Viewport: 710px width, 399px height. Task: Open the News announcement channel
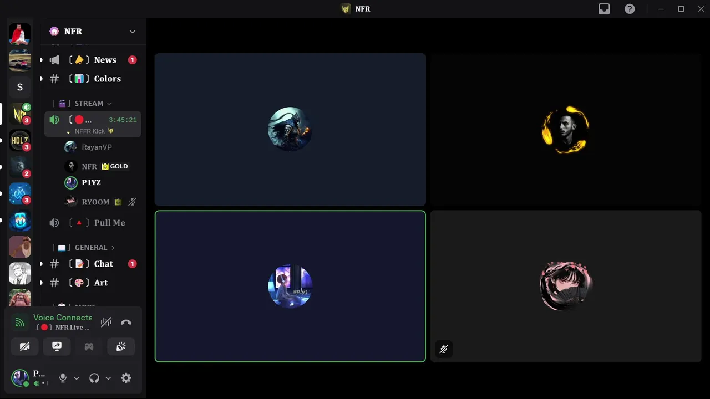[x=93, y=60]
